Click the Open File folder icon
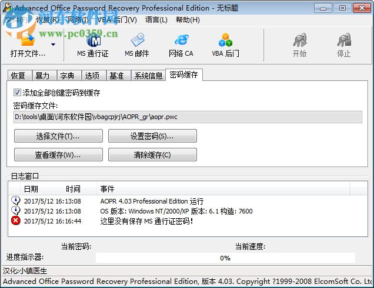The image size is (374, 288). pyautogui.click(x=28, y=39)
